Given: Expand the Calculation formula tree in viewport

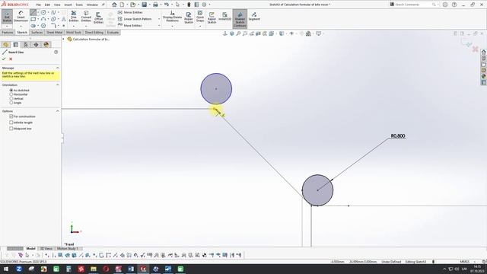Looking at the screenshot, I should [x=63, y=39].
